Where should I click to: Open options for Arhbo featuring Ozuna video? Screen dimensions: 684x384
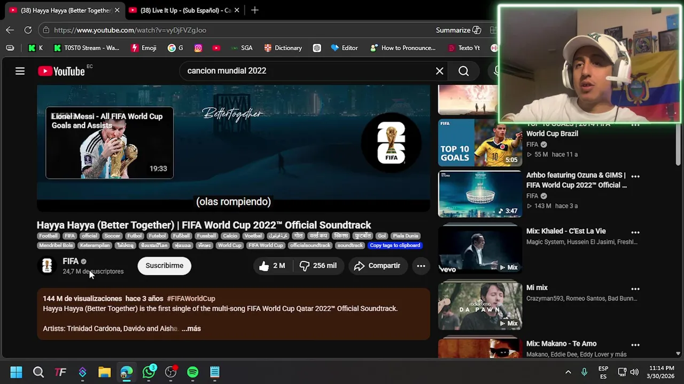tap(635, 176)
